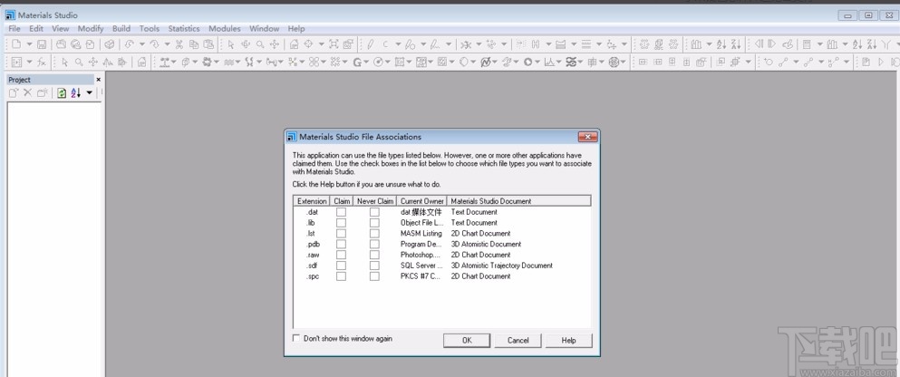
Task: Open the File menu
Action: (15, 28)
